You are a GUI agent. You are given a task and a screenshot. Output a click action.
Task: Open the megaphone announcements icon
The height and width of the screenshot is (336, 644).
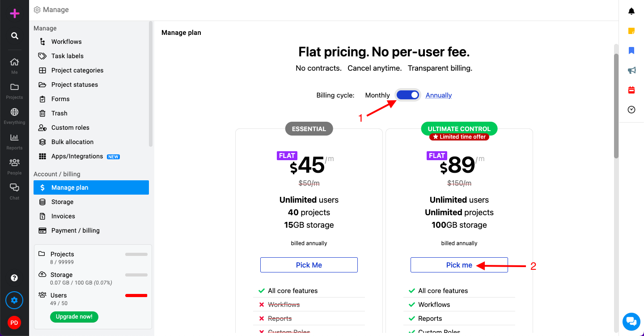631,70
